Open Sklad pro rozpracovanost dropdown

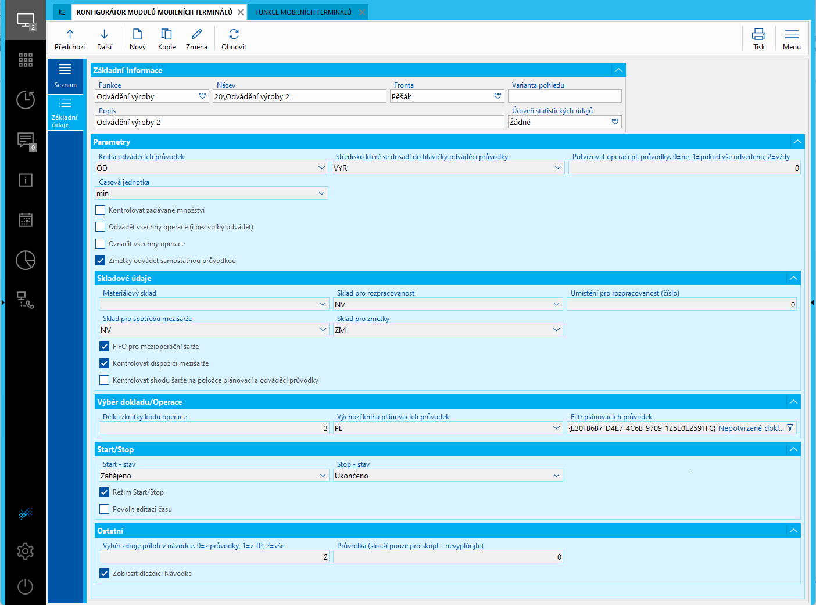pyautogui.click(x=557, y=304)
